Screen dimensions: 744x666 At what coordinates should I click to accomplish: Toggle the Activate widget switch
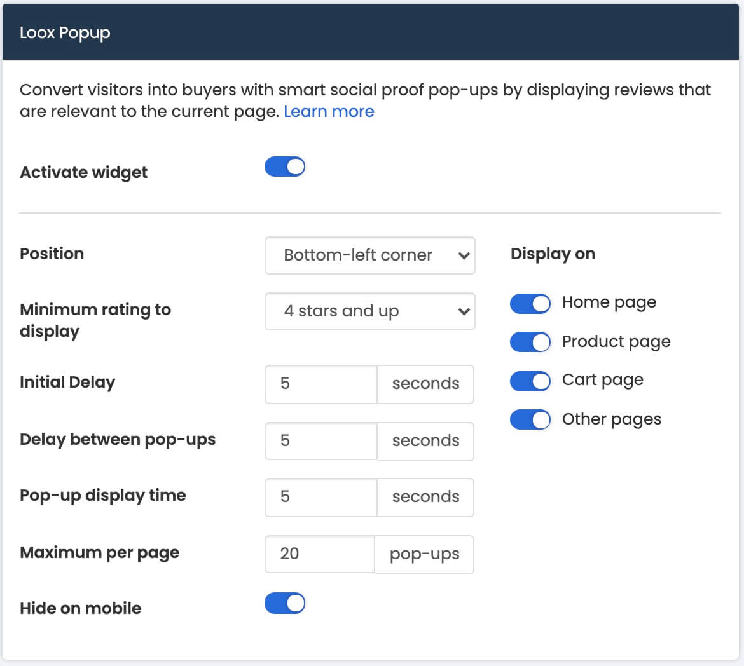coord(285,166)
